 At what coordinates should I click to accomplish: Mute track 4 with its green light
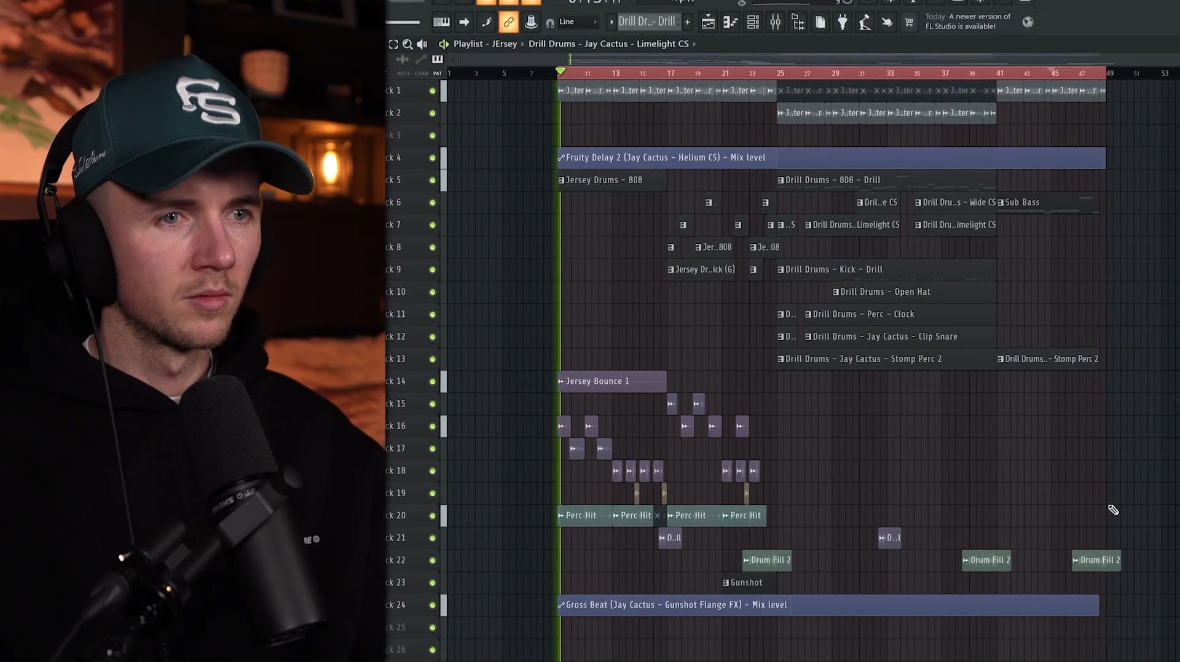(433, 158)
